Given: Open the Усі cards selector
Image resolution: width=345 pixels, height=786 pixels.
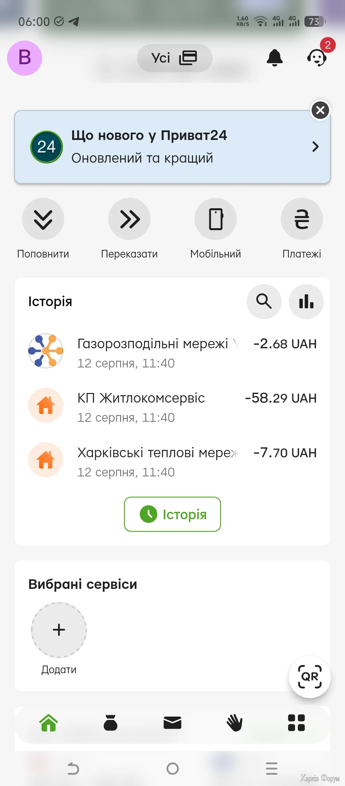Looking at the screenshot, I should pos(175,58).
